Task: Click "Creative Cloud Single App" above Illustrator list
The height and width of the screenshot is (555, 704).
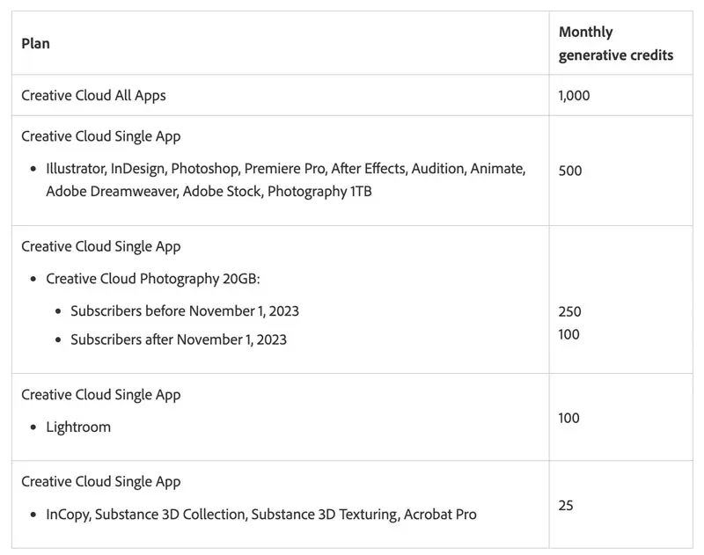Action: tap(101, 136)
